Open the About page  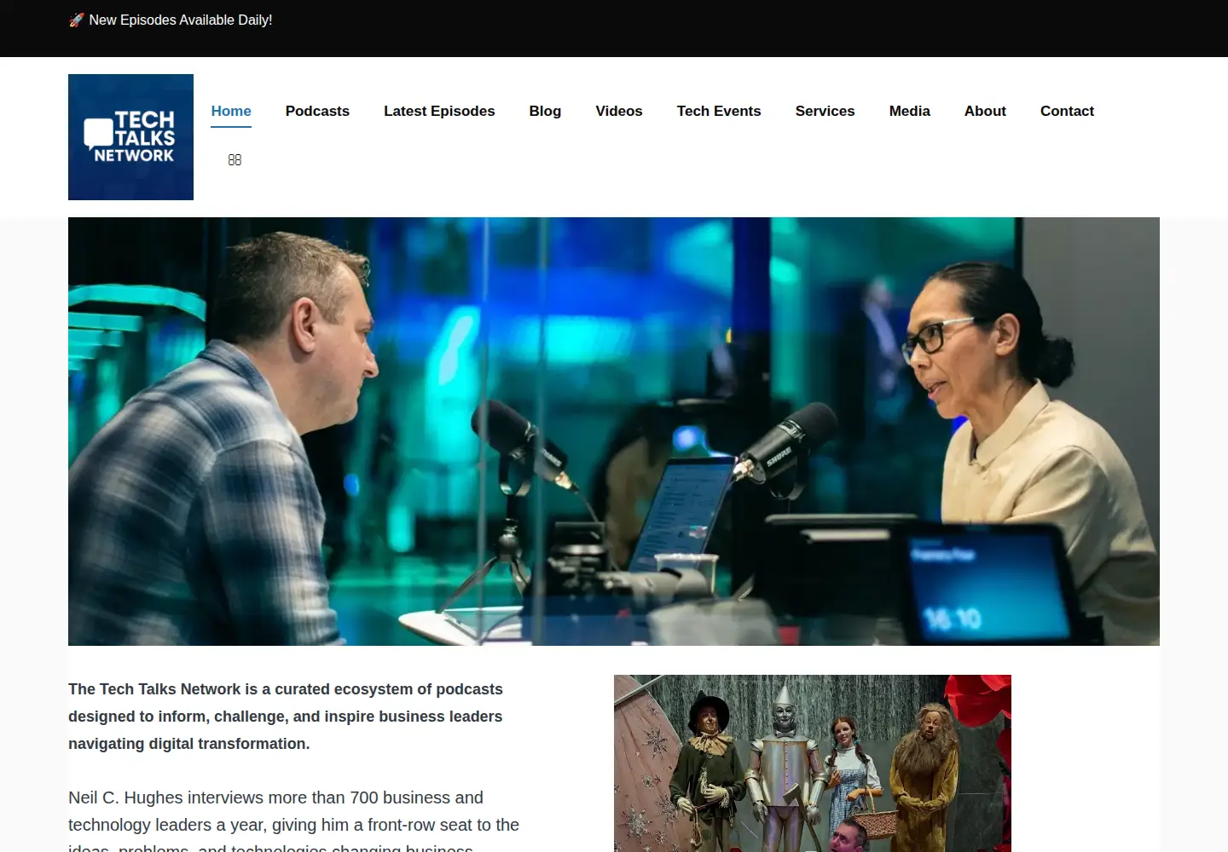tap(985, 111)
